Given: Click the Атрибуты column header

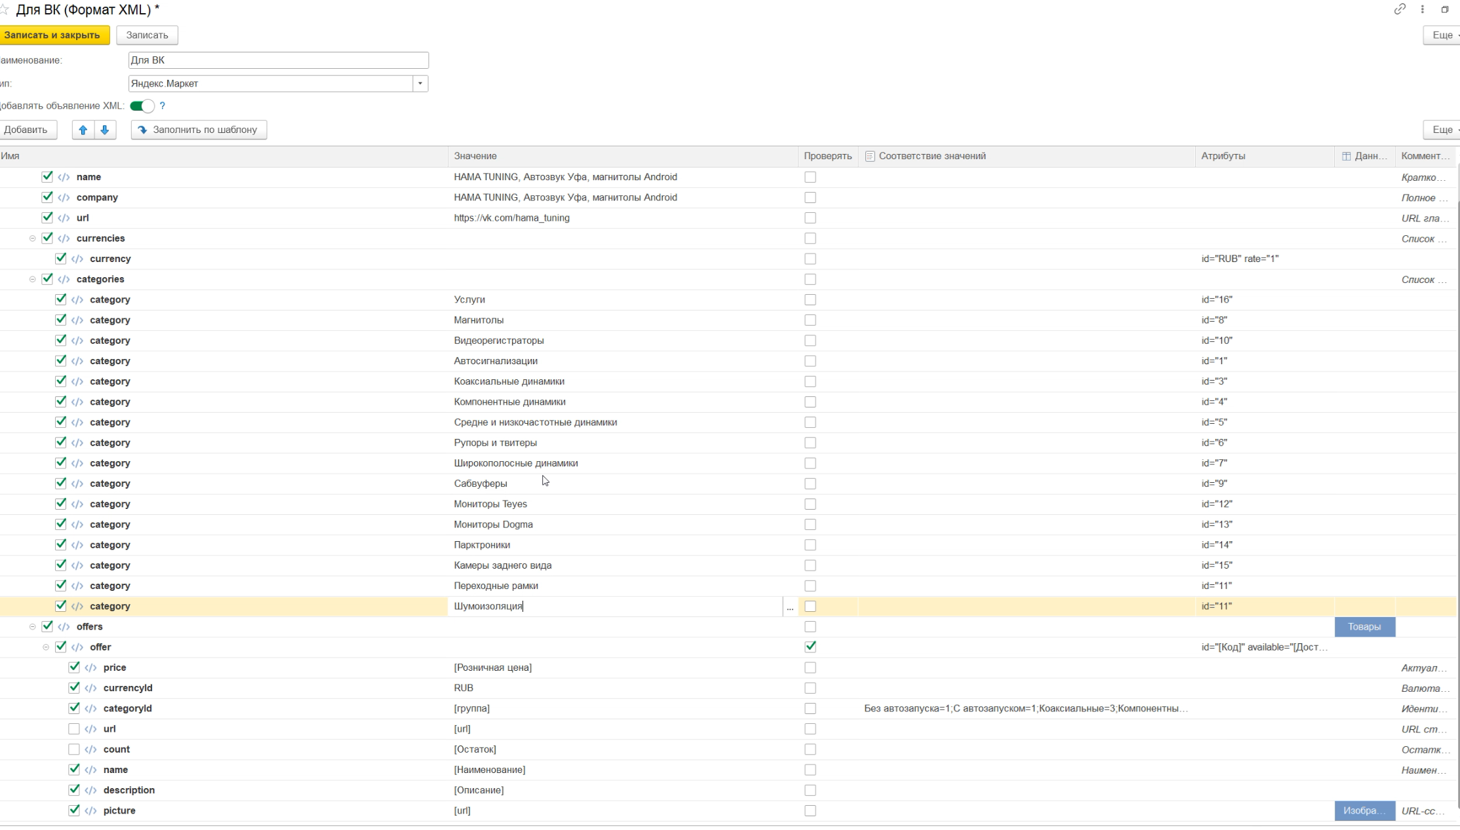Looking at the screenshot, I should [1265, 156].
